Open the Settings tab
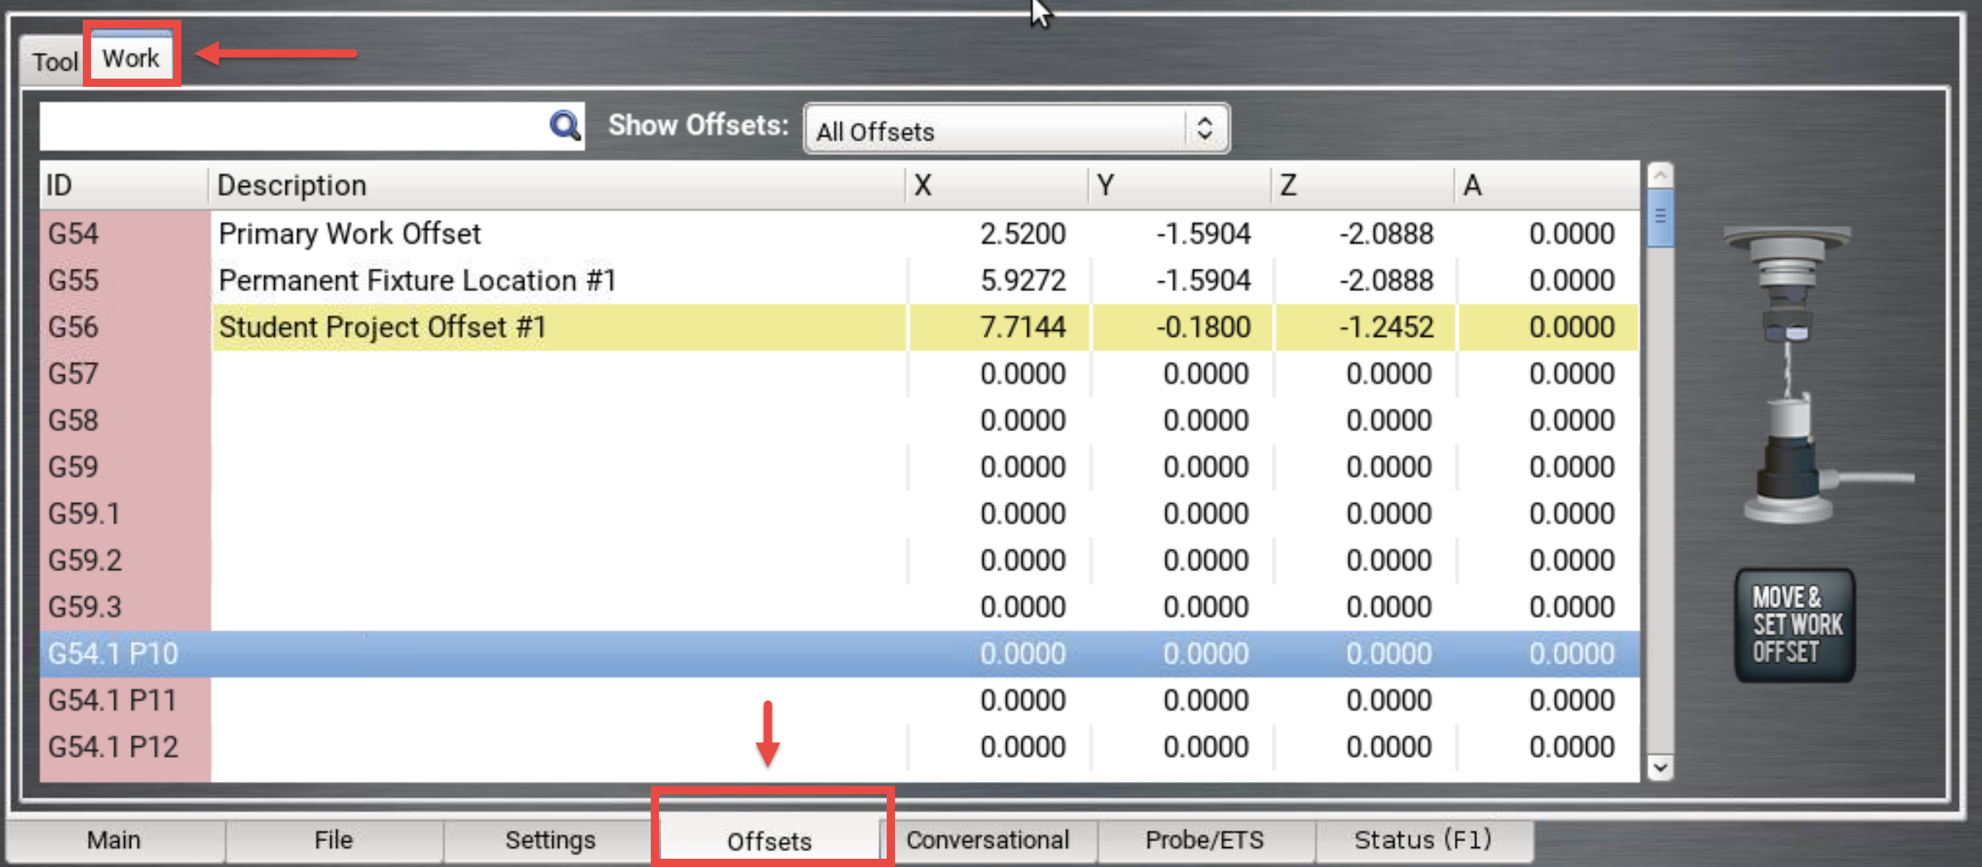 pos(551,840)
